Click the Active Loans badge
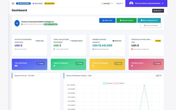Viewport: 176px width, 110px height. [x=40, y=41]
